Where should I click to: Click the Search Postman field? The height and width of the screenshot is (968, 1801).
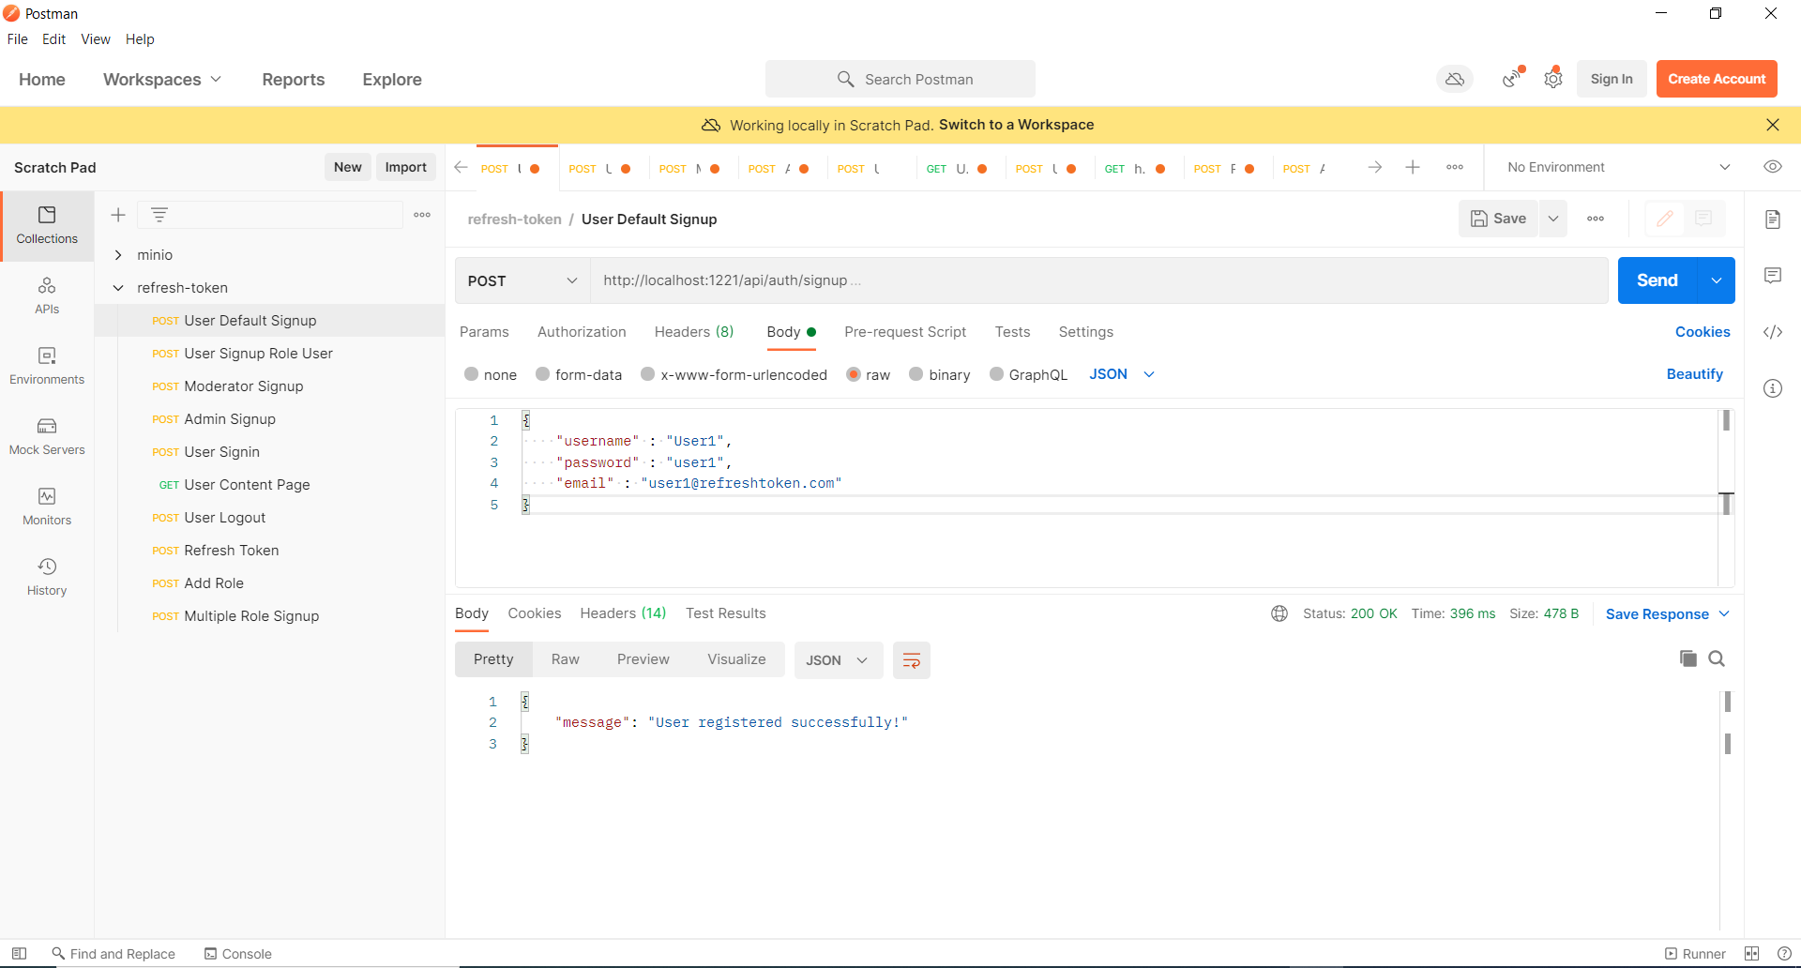point(900,80)
